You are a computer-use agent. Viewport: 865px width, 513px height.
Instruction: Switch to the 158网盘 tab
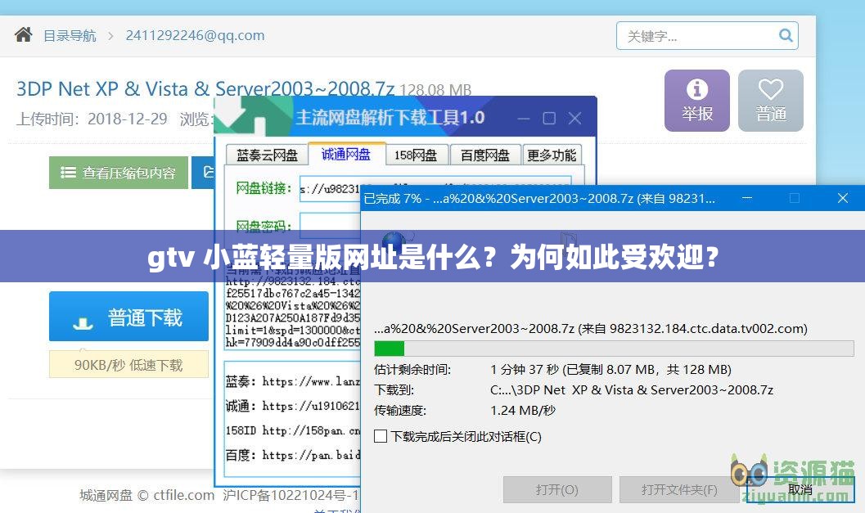coord(417,154)
